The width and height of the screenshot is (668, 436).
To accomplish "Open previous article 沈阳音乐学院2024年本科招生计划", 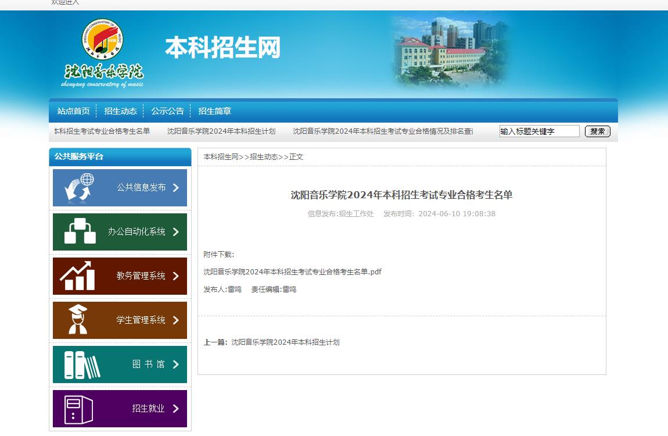I will [285, 342].
